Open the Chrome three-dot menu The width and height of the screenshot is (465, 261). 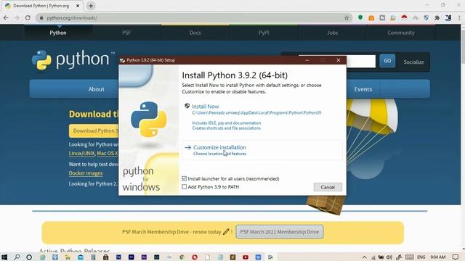click(459, 17)
